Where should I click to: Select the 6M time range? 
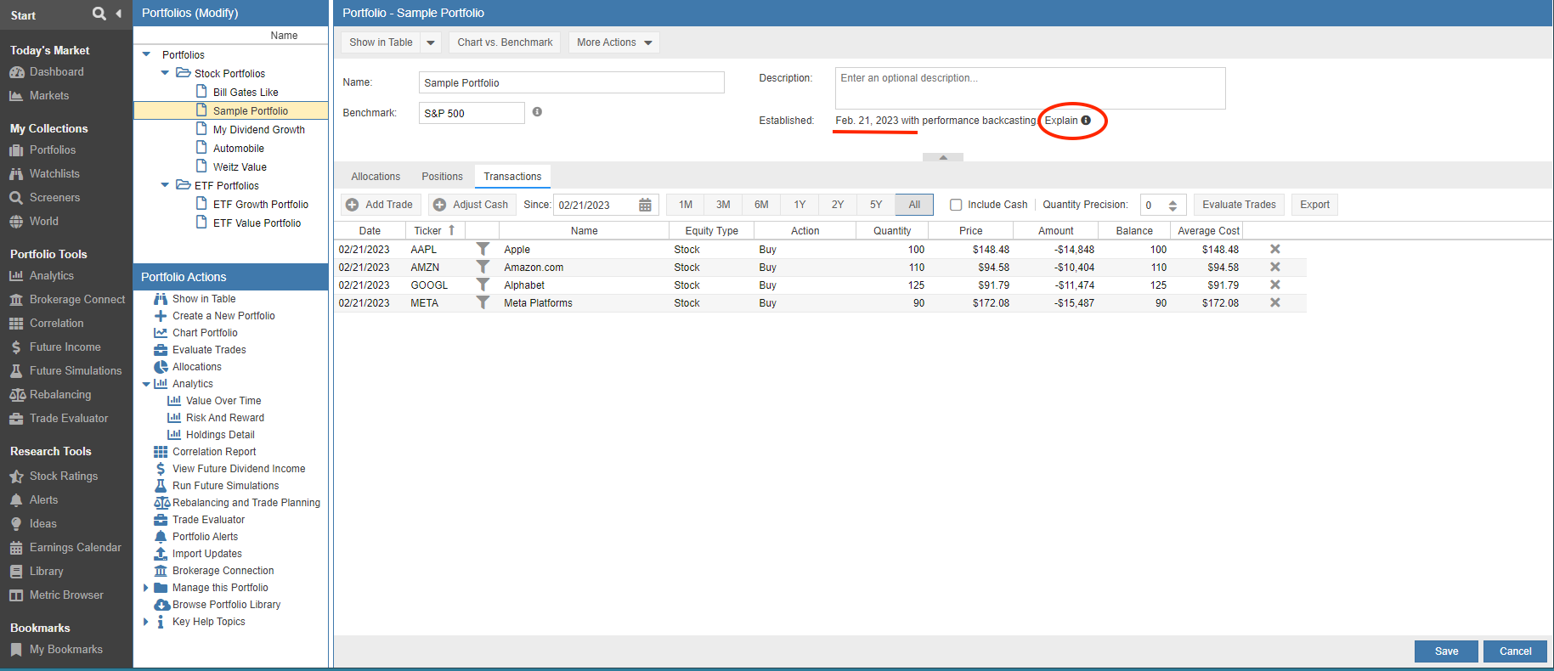pyautogui.click(x=761, y=205)
